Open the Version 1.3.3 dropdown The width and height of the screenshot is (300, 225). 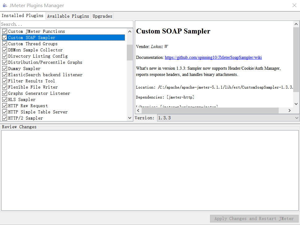(228, 118)
